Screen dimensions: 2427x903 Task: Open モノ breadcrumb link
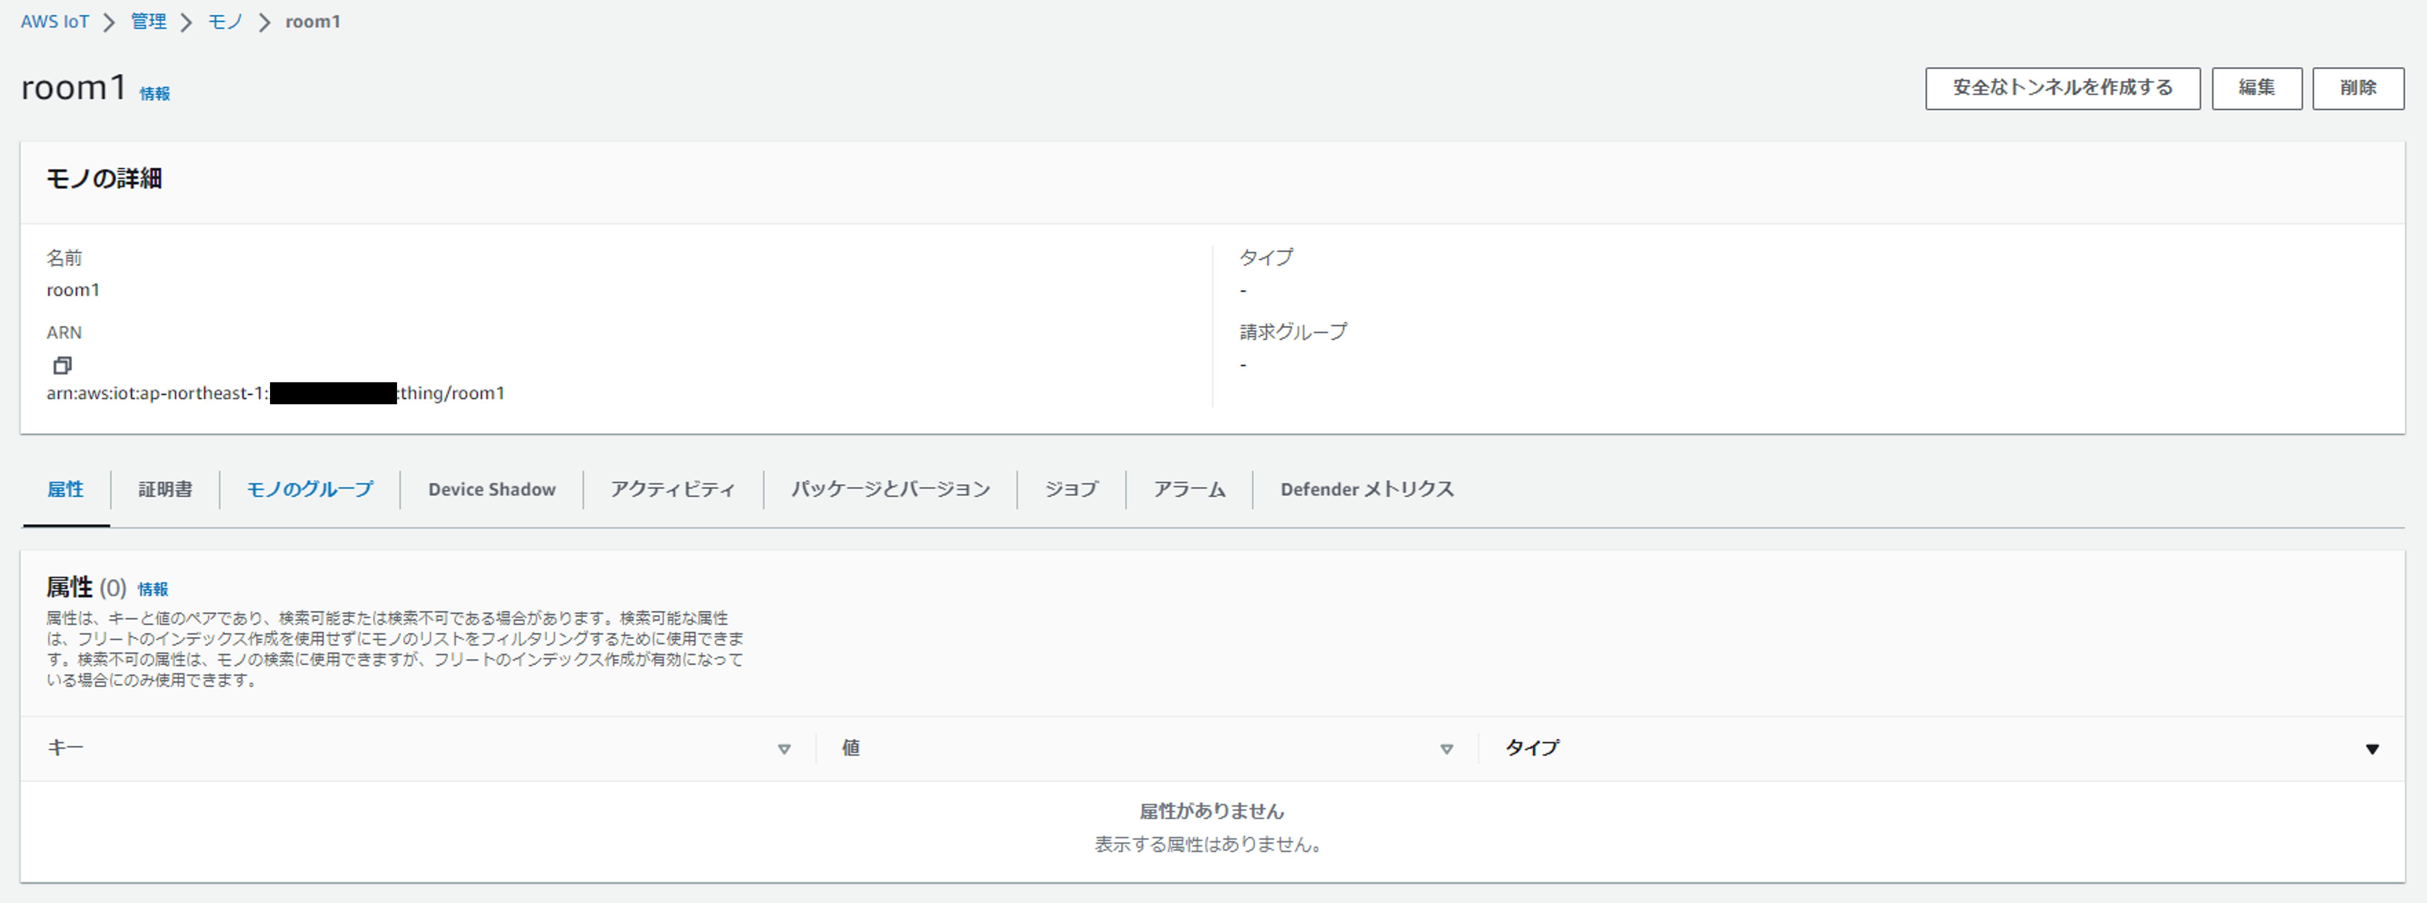225,22
